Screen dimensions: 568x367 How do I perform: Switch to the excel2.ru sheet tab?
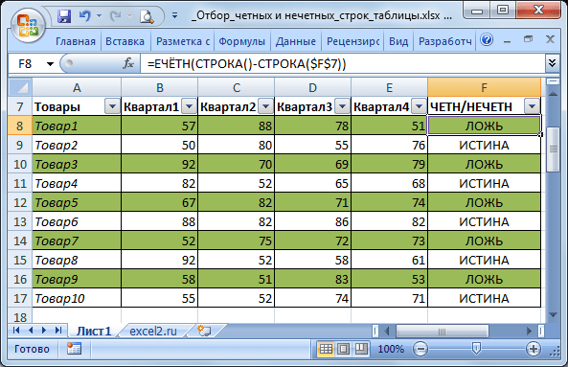(153, 331)
